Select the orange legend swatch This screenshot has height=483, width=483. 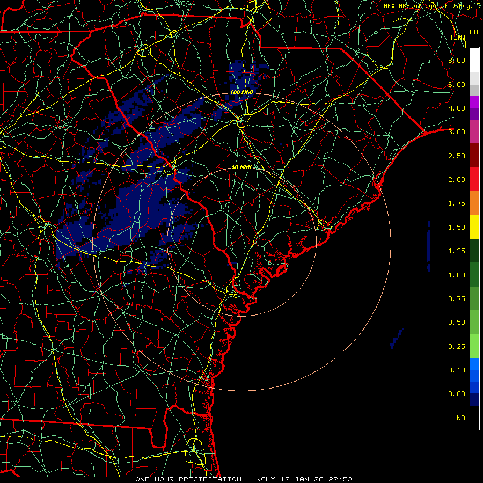474,203
